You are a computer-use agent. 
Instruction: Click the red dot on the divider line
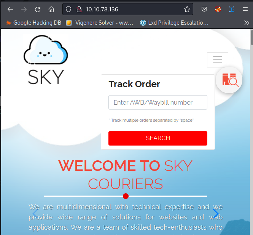coord(126,196)
